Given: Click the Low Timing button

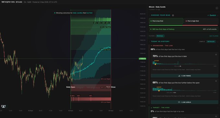Looking at the screenshot, I should click(x=184, y=76).
